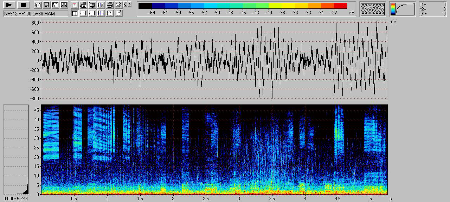Click the crosshatch pattern display box
This screenshot has width=450, height=202.
[373, 9]
